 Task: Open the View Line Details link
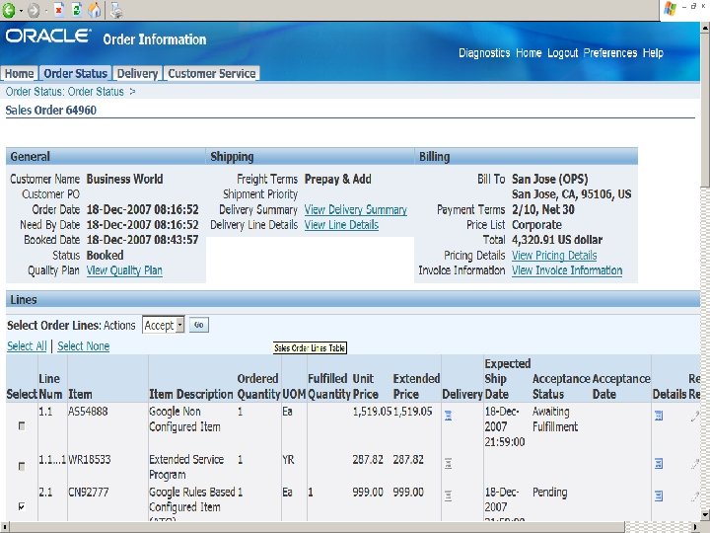coord(341,225)
